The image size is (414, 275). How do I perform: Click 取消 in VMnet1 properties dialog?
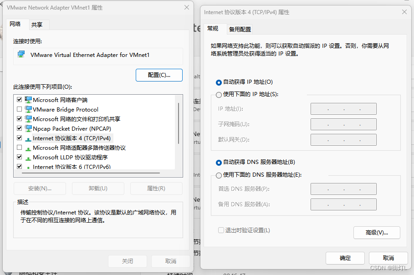[170, 261]
